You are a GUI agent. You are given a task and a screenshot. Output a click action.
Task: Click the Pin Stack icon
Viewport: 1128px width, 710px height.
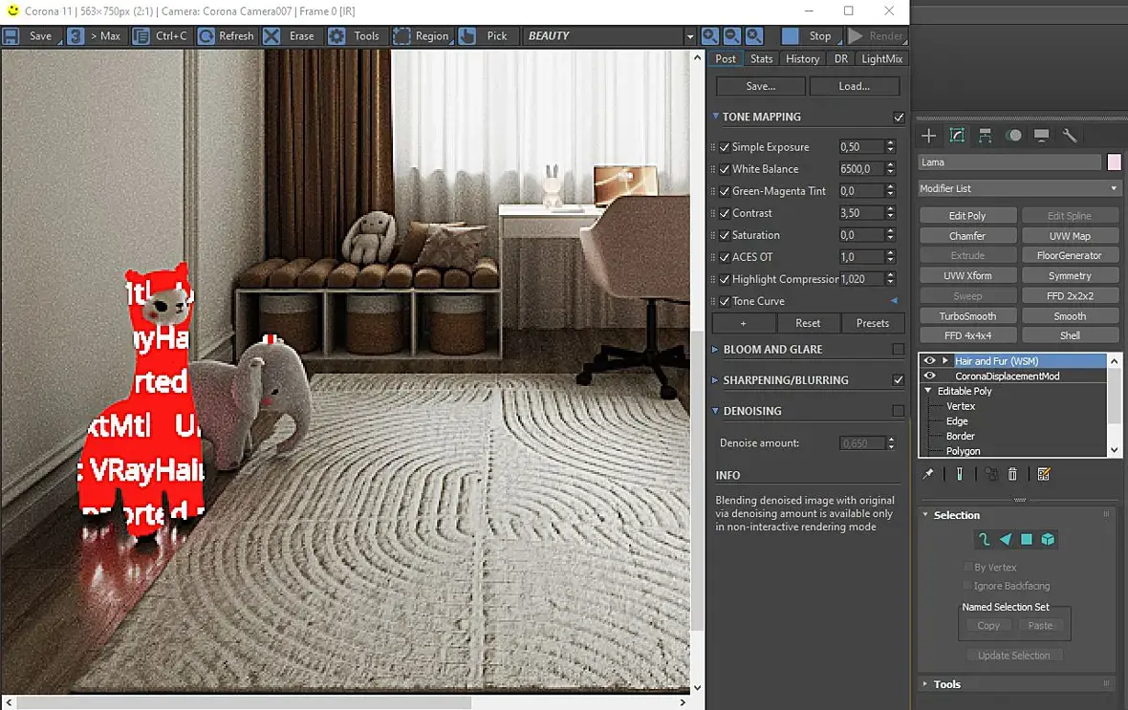tap(927, 474)
